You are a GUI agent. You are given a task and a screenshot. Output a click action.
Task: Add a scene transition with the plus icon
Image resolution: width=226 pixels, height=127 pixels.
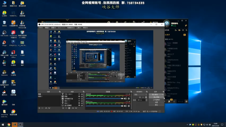(140, 97)
